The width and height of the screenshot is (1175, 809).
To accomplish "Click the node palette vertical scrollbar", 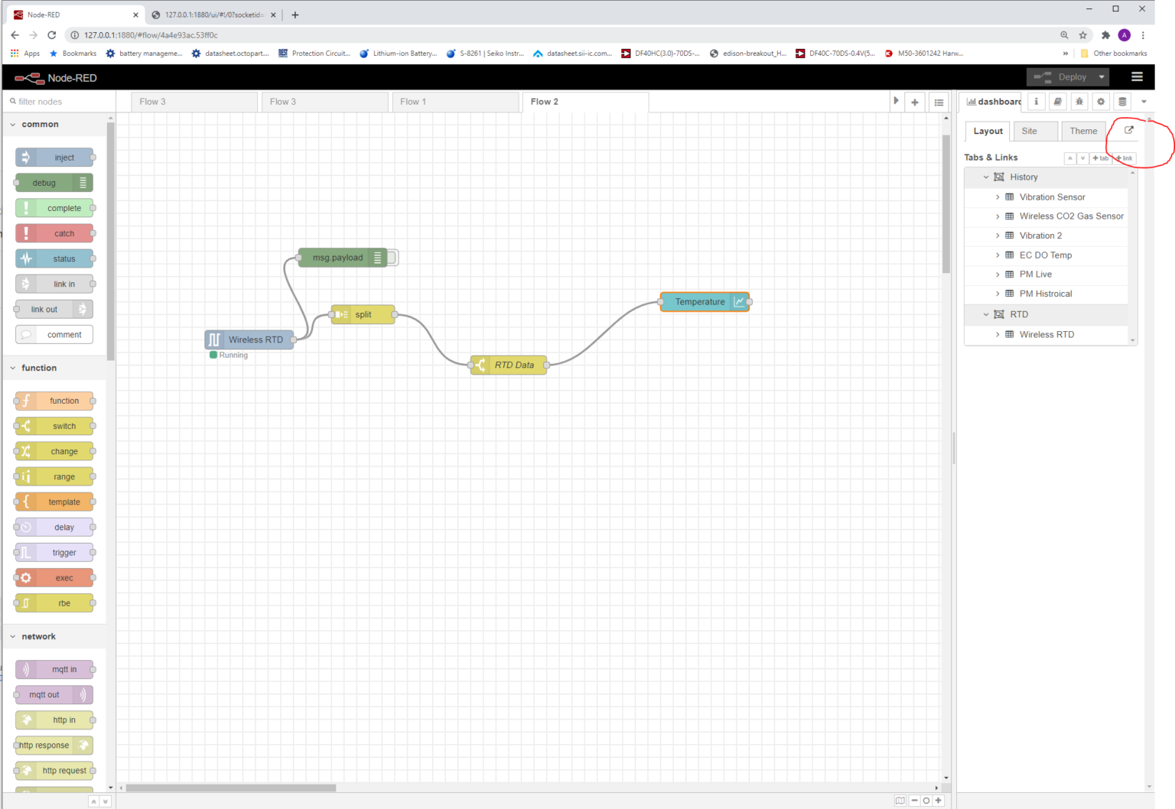I will [111, 242].
